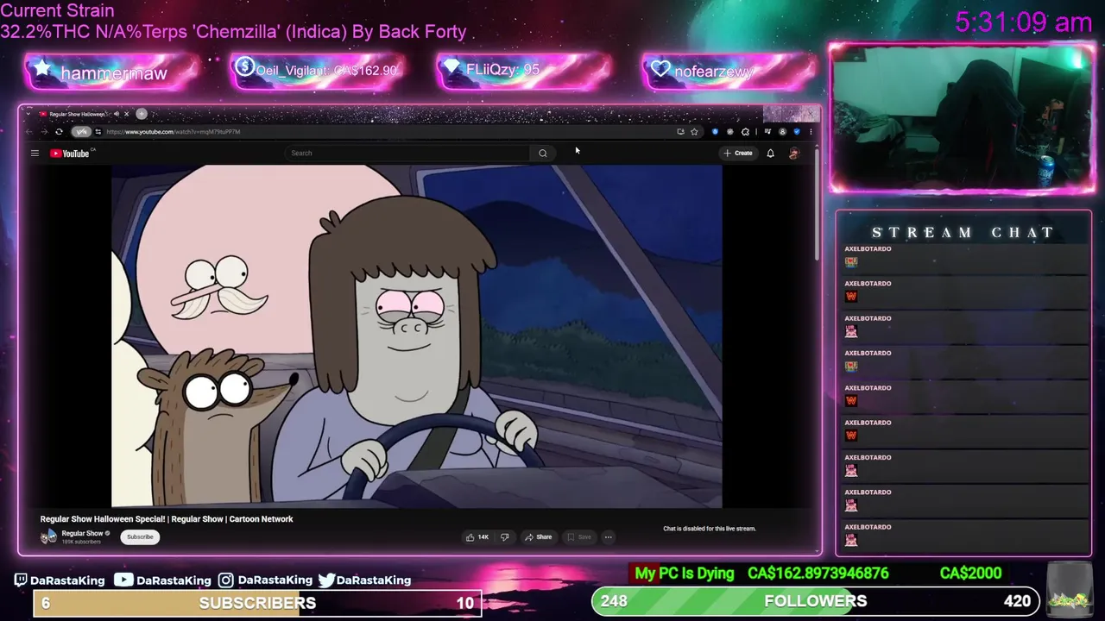Click 'Chat is disabled for this live stream' text
The height and width of the screenshot is (621, 1105).
coord(710,529)
